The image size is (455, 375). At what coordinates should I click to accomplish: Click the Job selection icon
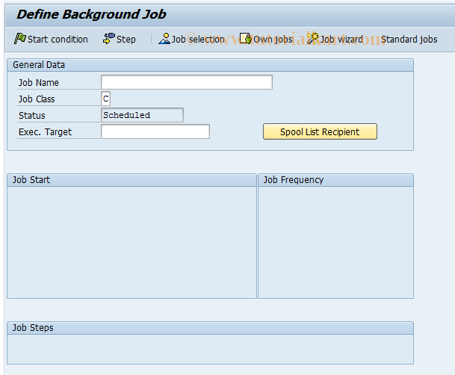[164, 39]
